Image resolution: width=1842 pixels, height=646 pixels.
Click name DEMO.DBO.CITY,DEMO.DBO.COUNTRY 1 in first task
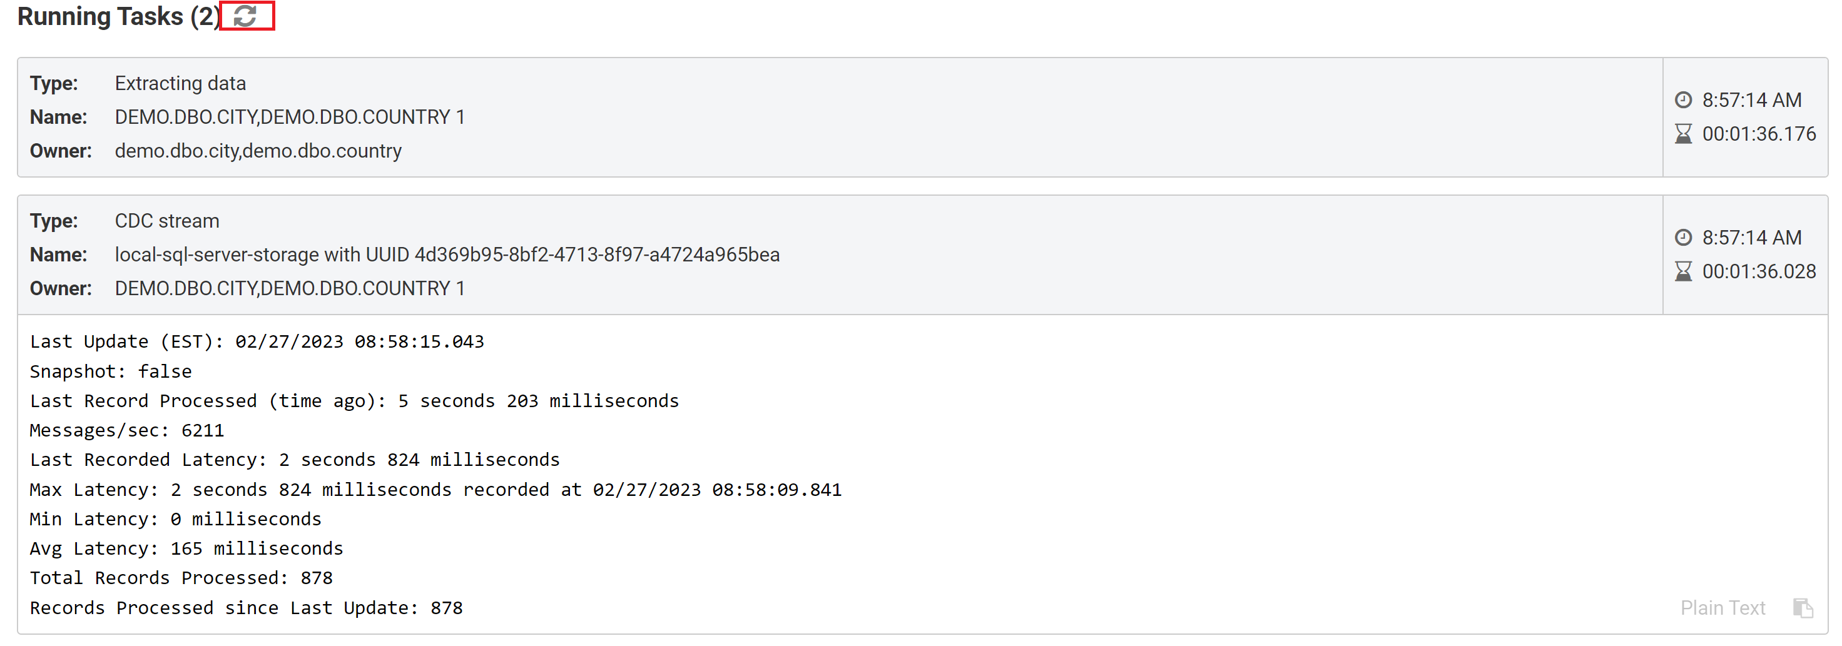(x=290, y=117)
